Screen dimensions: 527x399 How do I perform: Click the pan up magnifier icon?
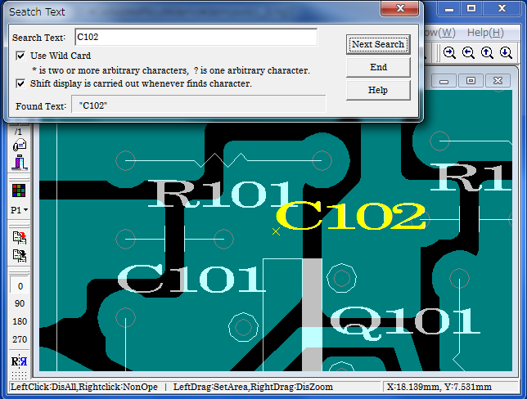(488, 52)
